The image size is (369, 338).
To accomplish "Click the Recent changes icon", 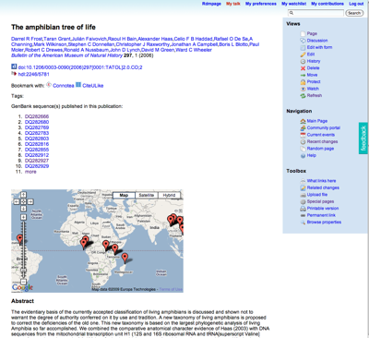I will 303,141.
